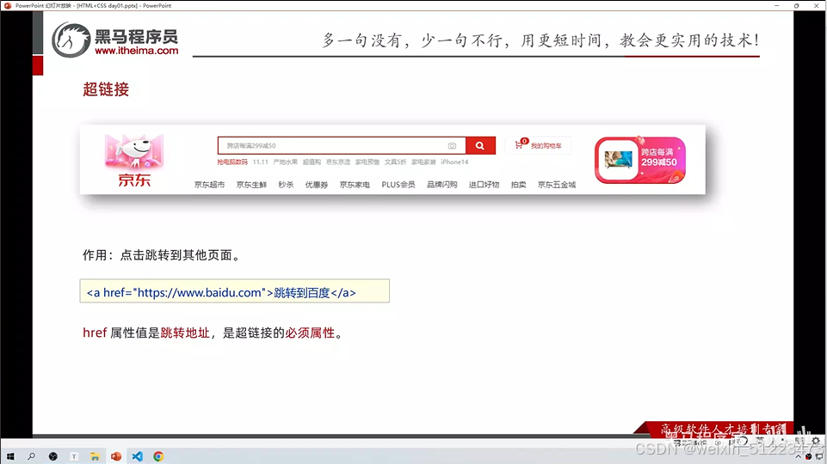Open the Typora T icon in taskbar

coord(74,456)
